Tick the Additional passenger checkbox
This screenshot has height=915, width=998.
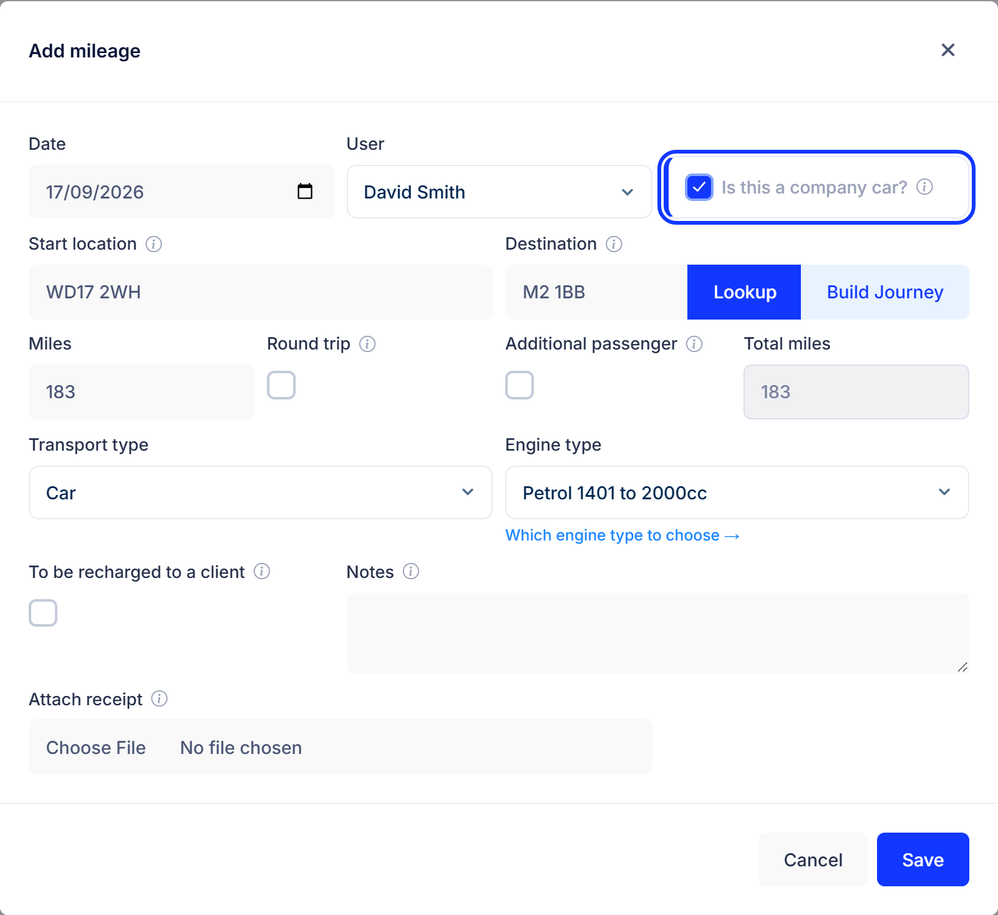[x=520, y=385]
